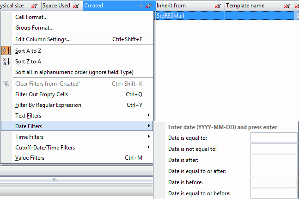Screen dimensions: 299x199
Task: Click filter icon on Inherit from column
Action: pyautogui.click(x=218, y=6)
